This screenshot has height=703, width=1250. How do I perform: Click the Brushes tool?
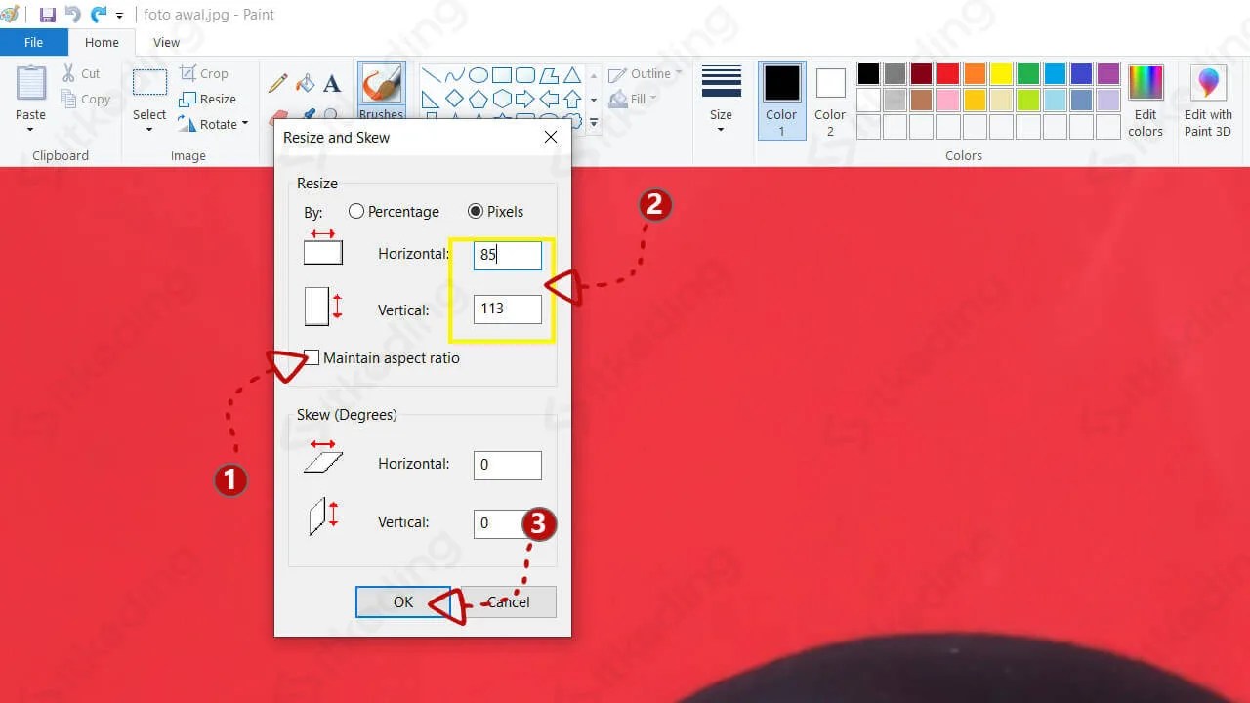[x=382, y=92]
